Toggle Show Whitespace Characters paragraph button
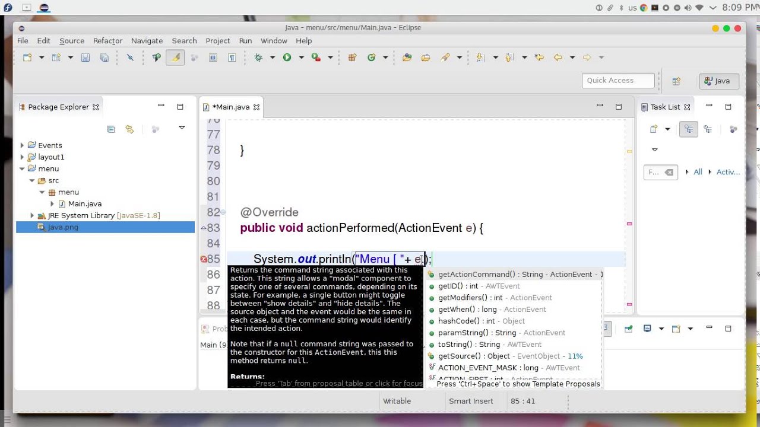 tap(232, 58)
